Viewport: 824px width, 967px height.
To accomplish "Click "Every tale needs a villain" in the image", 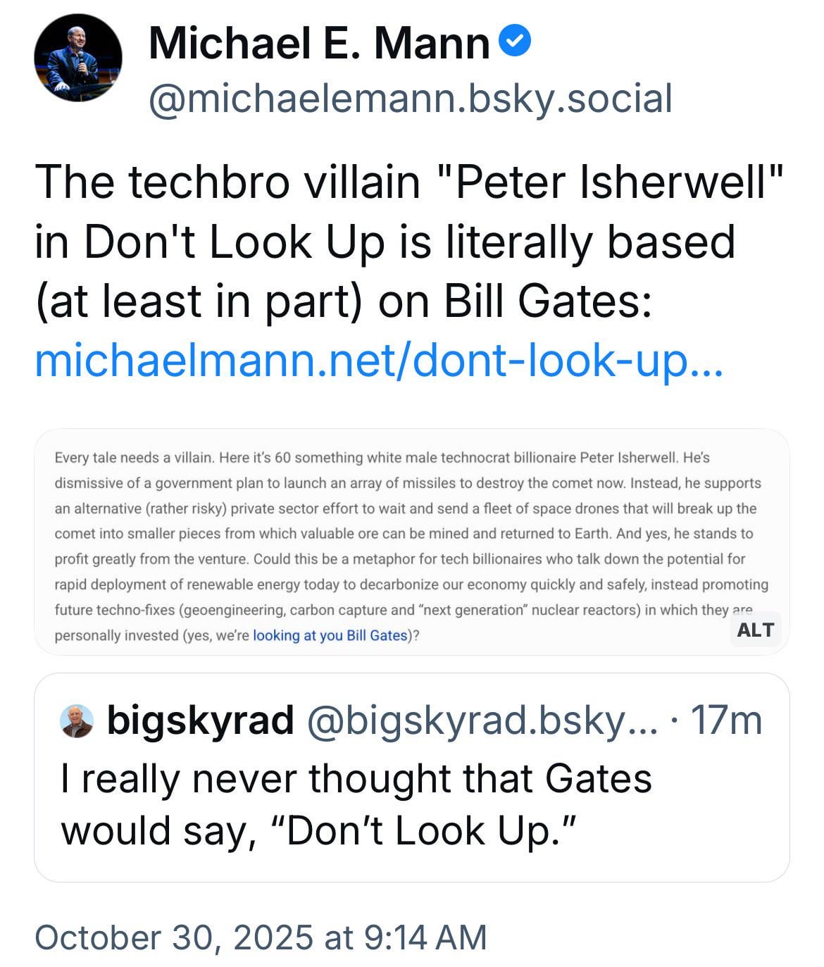I will [134, 458].
